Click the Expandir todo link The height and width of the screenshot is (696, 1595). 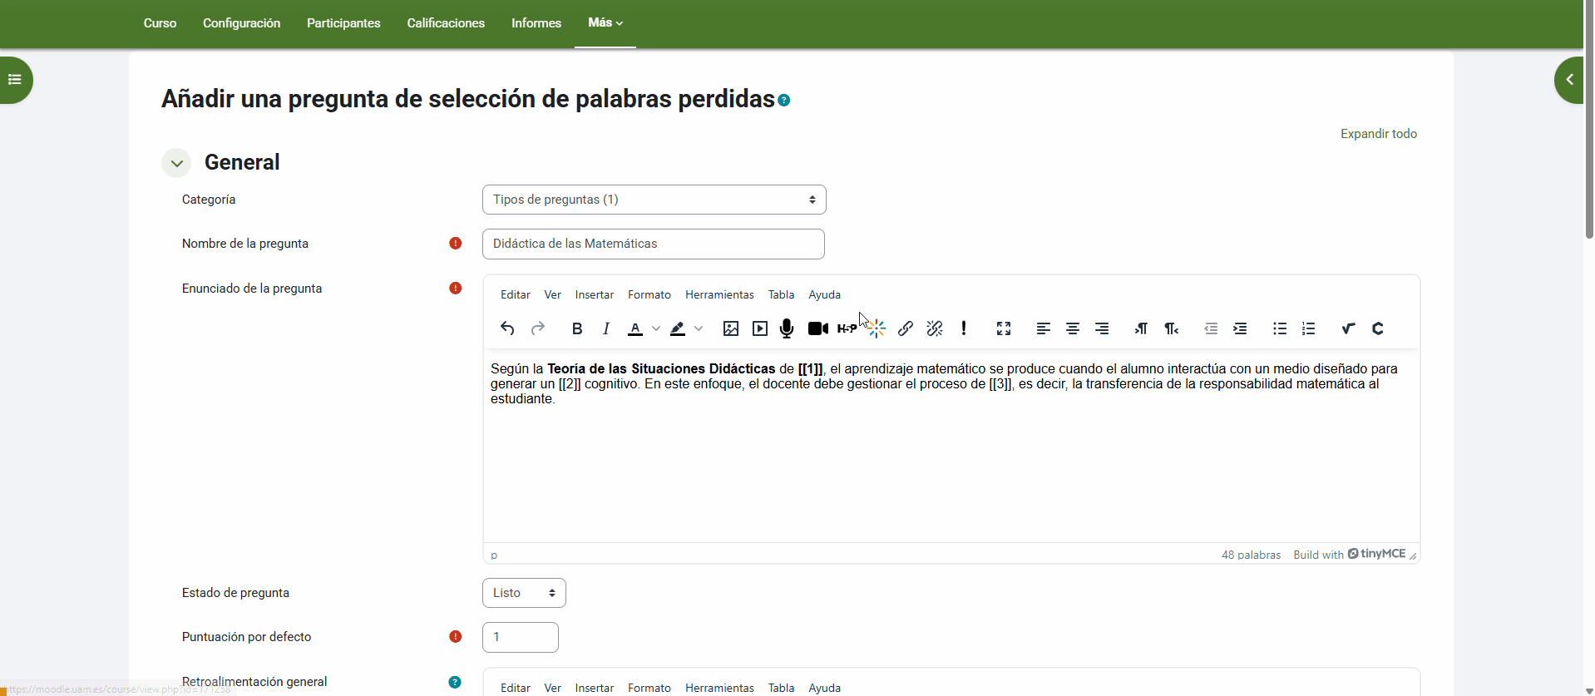pos(1379,134)
